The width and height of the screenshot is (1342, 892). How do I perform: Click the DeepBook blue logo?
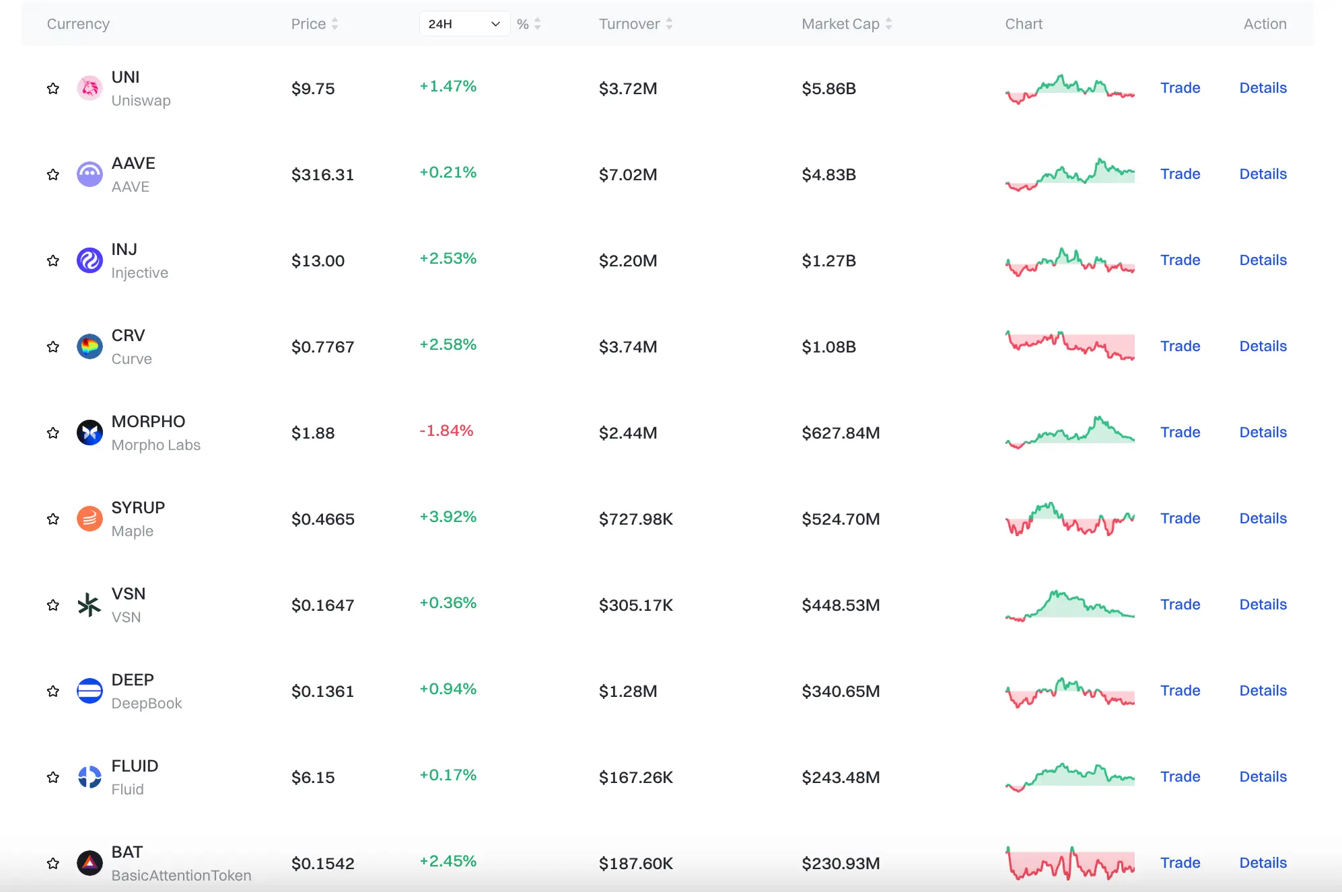point(90,691)
